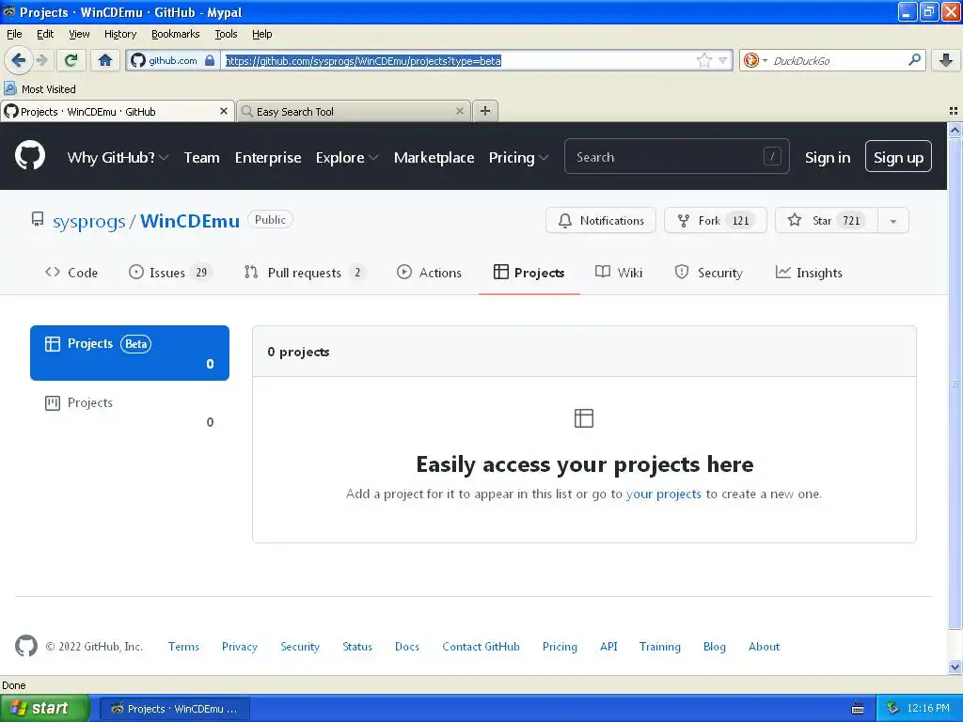
Task: Switch to the Code tab
Action: [71, 273]
